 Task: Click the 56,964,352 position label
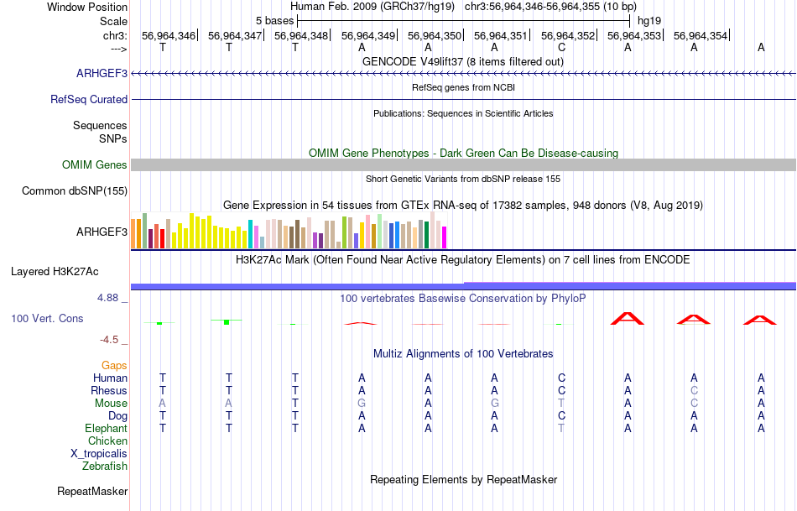click(568, 35)
